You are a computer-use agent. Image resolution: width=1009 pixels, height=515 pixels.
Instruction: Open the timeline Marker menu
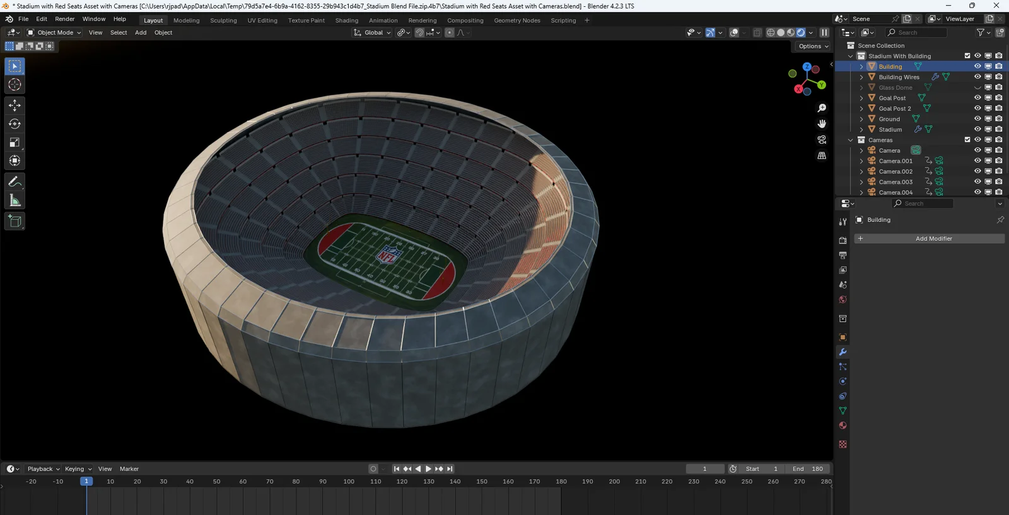[129, 469]
